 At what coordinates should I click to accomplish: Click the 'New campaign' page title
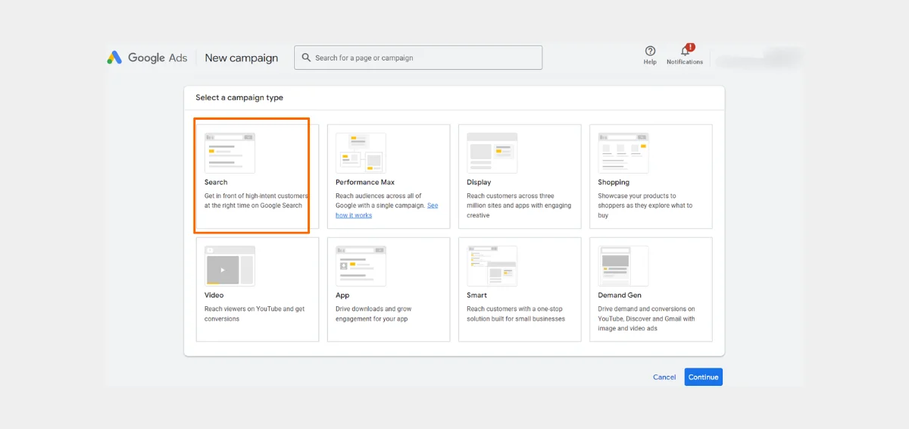point(242,58)
